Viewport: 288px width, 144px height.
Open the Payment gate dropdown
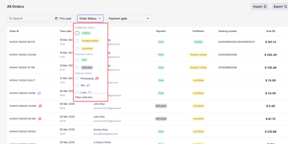coord(129,18)
